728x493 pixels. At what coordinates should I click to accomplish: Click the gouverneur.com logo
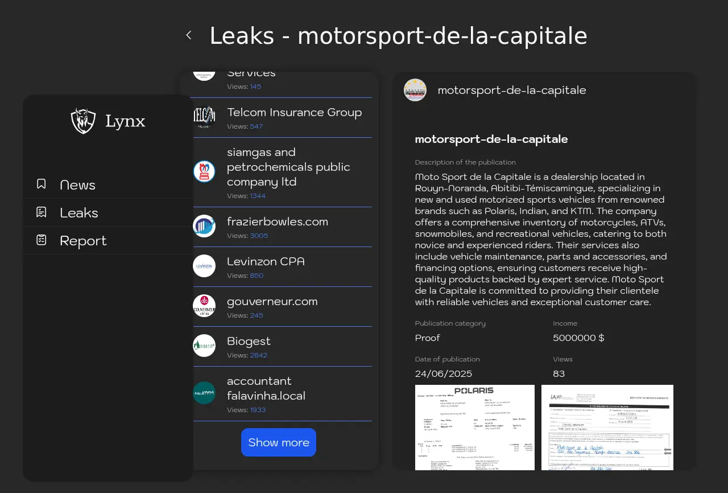[x=204, y=306]
